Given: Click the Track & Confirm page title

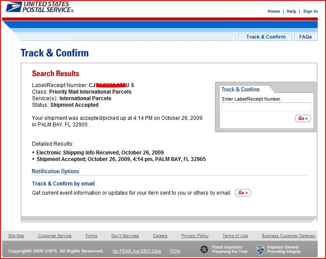Looking at the screenshot, I should point(55,52).
